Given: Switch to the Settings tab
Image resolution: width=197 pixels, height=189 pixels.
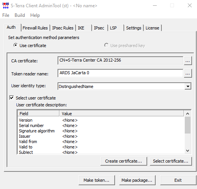Looking at the screenshot, I should point(134,28).
